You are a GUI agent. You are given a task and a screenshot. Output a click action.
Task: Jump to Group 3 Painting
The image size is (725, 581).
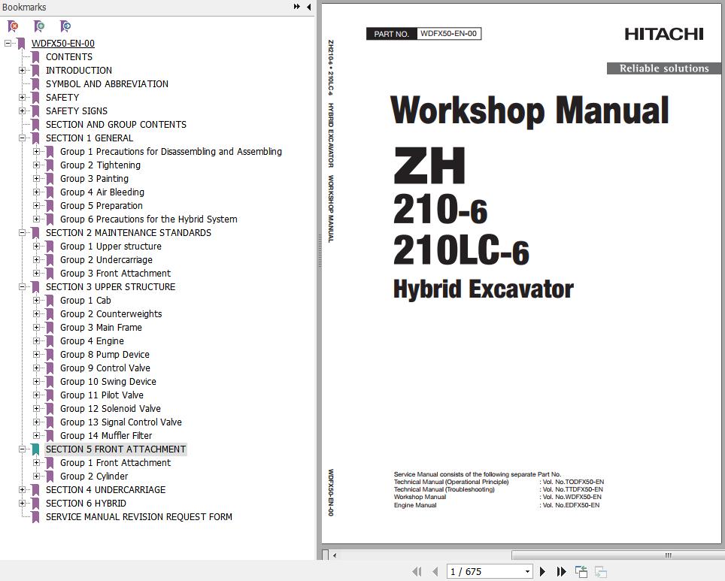click(x=94, y=179)
